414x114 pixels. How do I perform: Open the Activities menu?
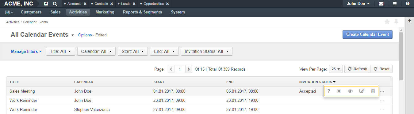78,12
